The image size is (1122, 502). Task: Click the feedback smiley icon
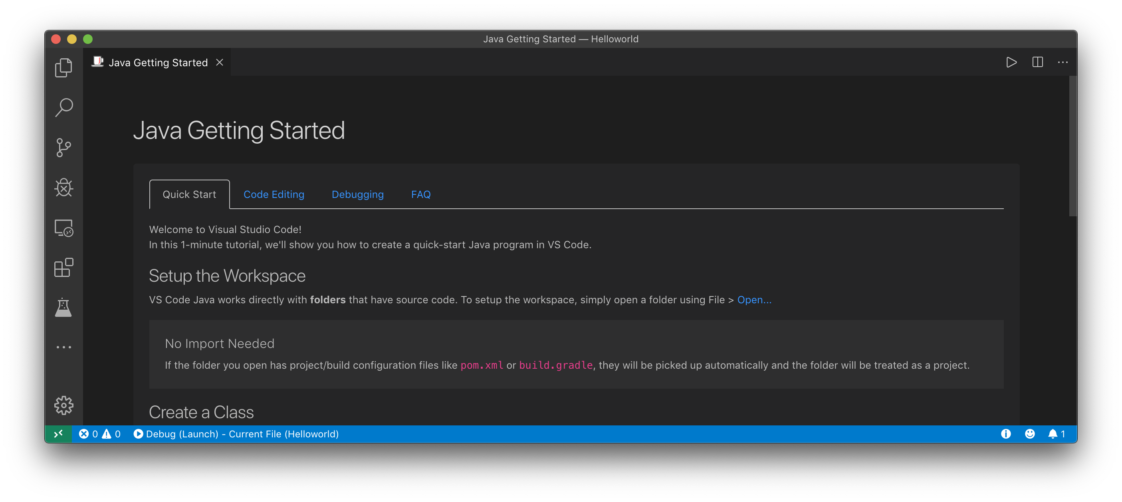point(1030,434)
